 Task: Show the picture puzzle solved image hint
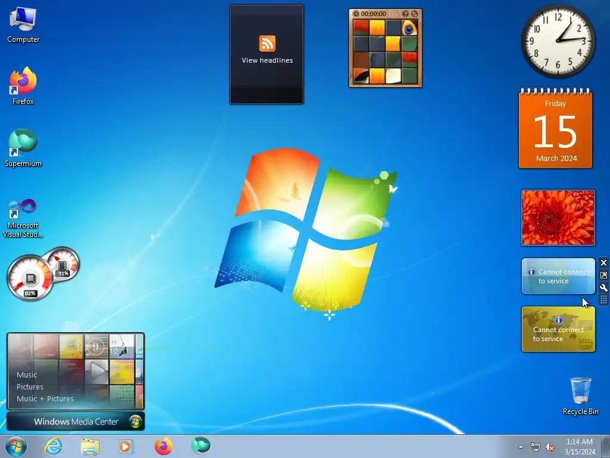406,14
